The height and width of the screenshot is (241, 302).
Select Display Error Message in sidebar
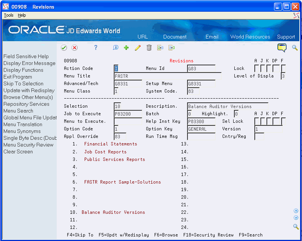(x=29, y=63)
